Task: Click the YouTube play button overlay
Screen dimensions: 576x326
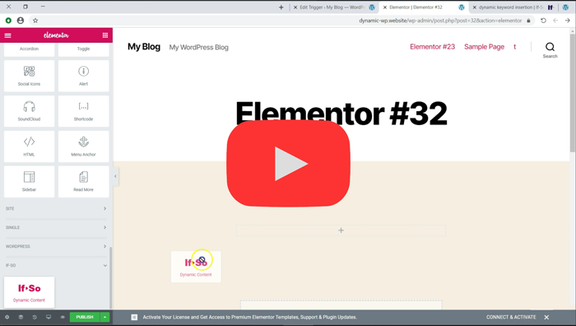Action: pos(288,163)
